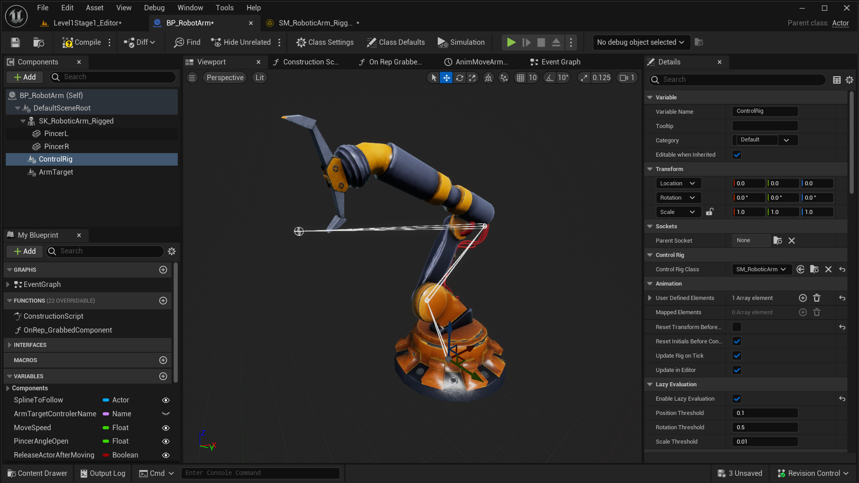Open the My Blueprint settings gear

pos(171,251)
